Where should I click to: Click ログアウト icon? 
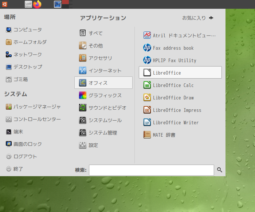click(x=9, y=156)
